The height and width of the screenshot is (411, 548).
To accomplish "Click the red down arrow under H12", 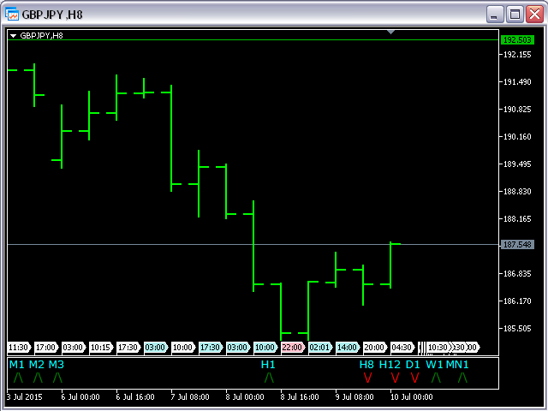I will [395, 378].
